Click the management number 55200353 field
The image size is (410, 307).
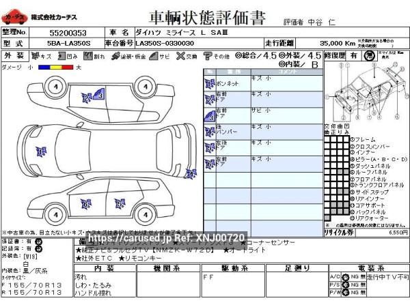click(x=67, y=32)
